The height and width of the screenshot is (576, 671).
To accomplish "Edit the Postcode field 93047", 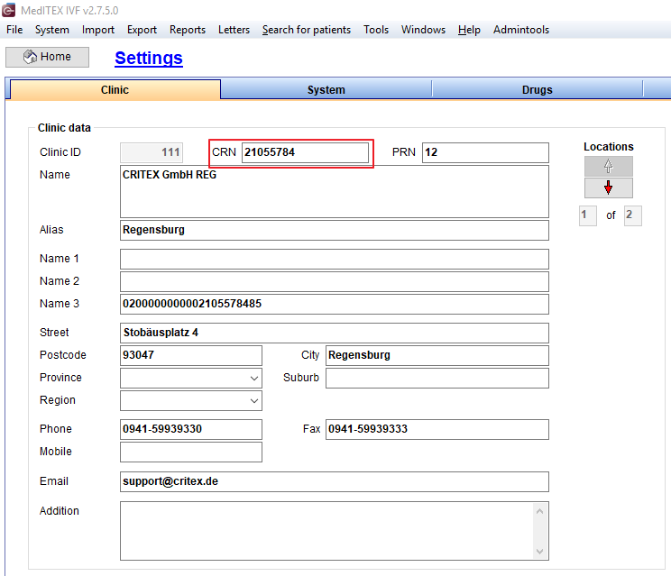I will (x=191, y=355).
